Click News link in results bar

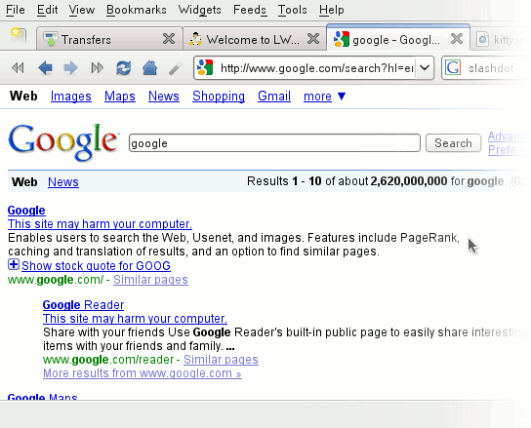click(63, 182)
